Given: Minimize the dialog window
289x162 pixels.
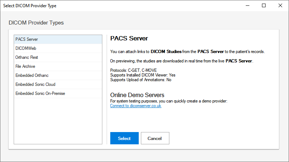Looking at the screenshot, I should pyautogui.click(x=247, y=5).
